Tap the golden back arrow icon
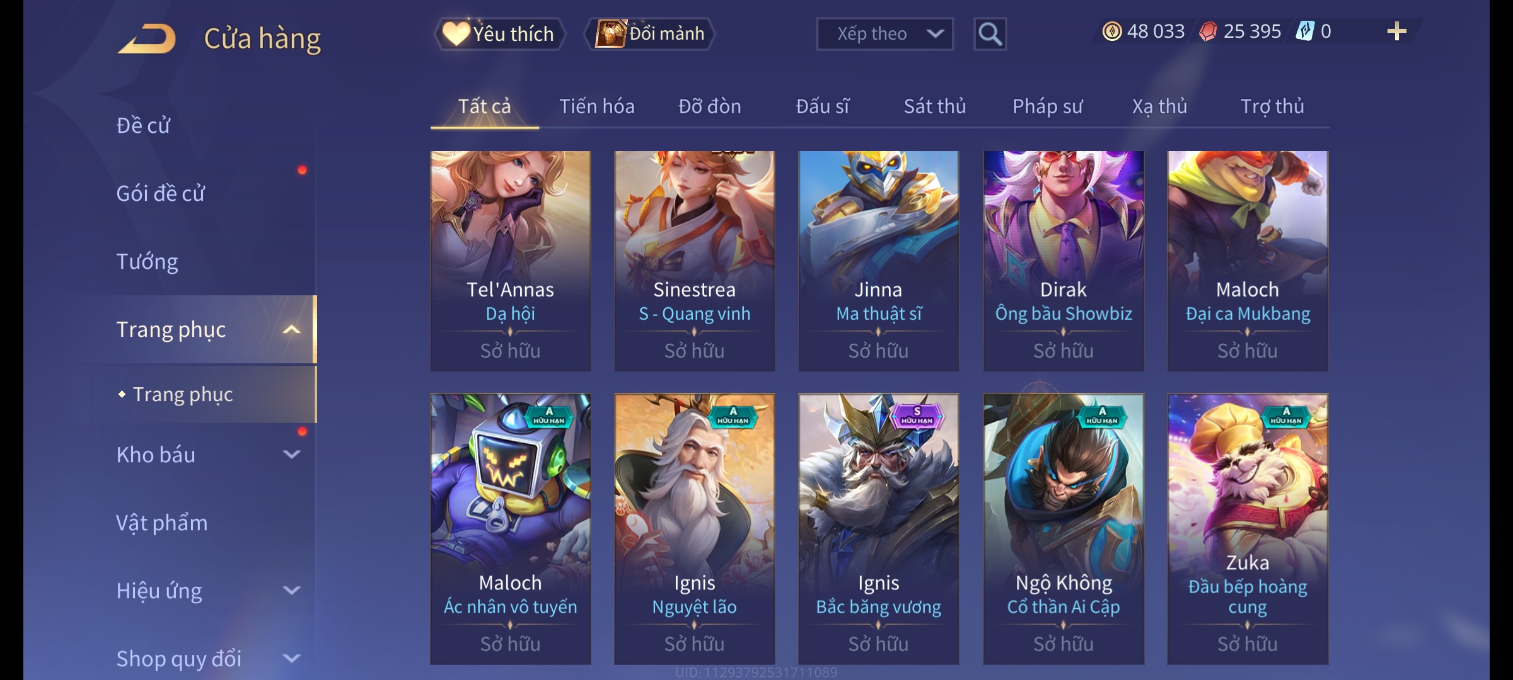Image resolution: width=1513 pixels, height=680 pixels. pyautogui.click(x=147, y=39)
